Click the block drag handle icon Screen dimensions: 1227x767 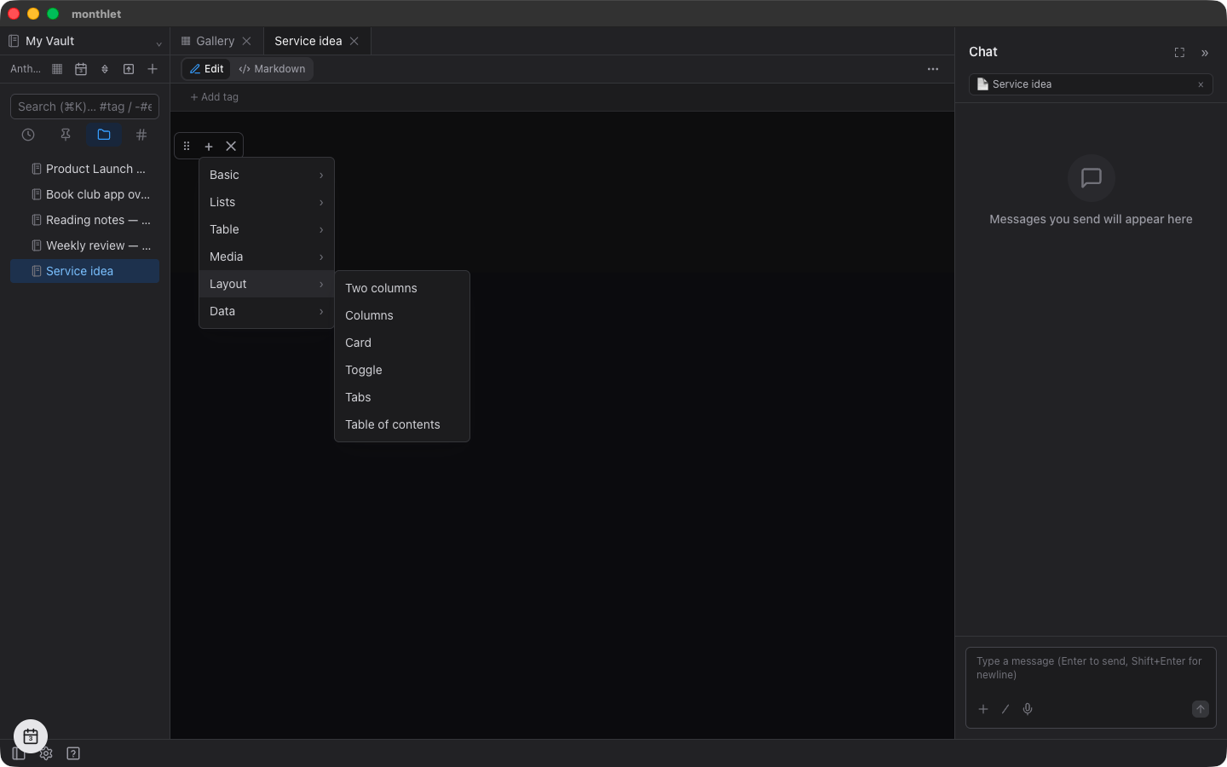coord(187,146)
